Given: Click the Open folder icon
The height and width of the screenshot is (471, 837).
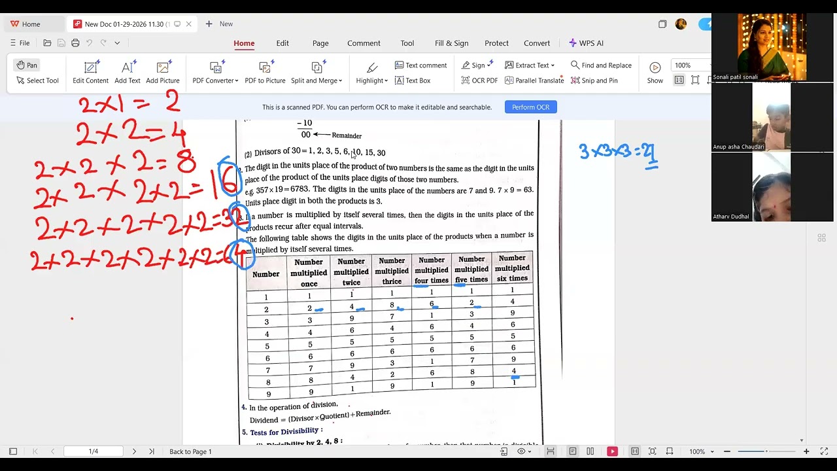Looking at the screenshot, I should click(47, 43).
